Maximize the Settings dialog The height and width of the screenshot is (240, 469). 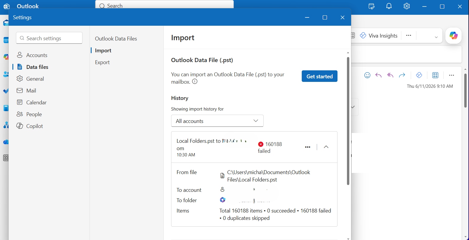coord(325,17)
